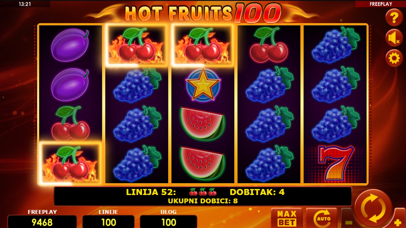Viewport: 406px width, 228px height.
Task: Click the LINIJE value field showing 100
Action: [x=108, y=222]
